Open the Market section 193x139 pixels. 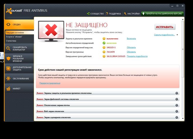click(x=19, y=89)
